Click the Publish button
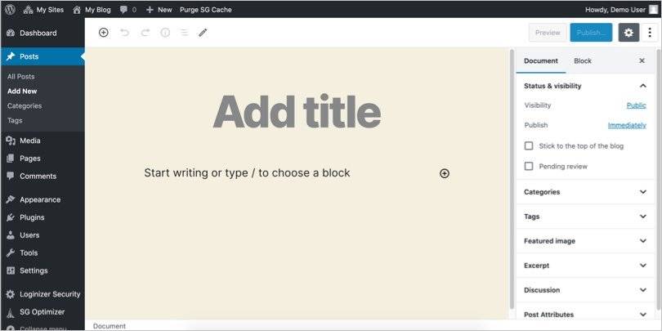Image resolution: width=662 pixels, height=331 pixels. click(x=590, y=33)
